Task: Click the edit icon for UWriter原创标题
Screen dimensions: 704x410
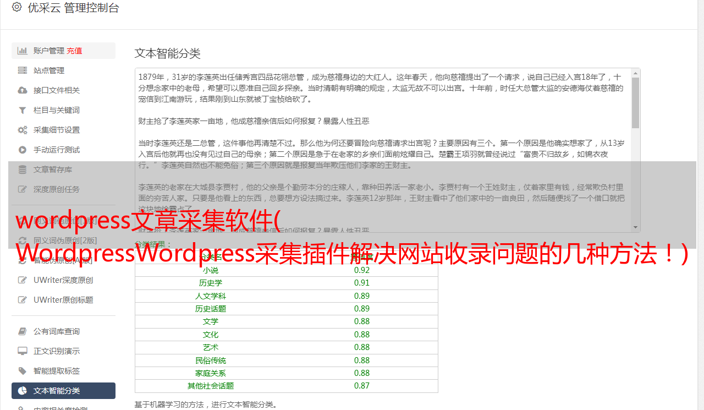Action: [23, 300]
